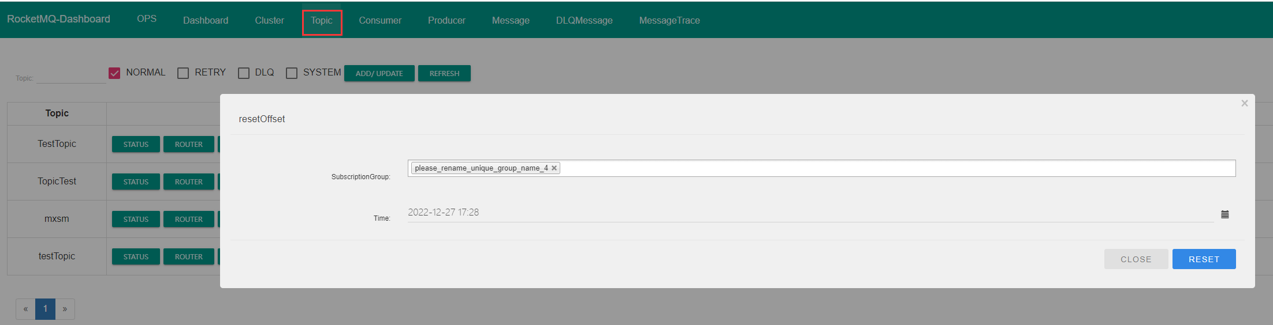Navigate to the MessageTrace tab
1273x325 pixels.
(x=669, y=21)
